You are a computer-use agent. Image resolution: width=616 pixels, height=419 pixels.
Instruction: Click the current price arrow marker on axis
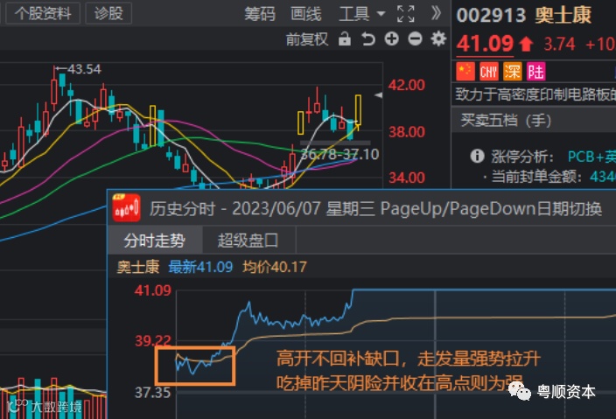378,95
